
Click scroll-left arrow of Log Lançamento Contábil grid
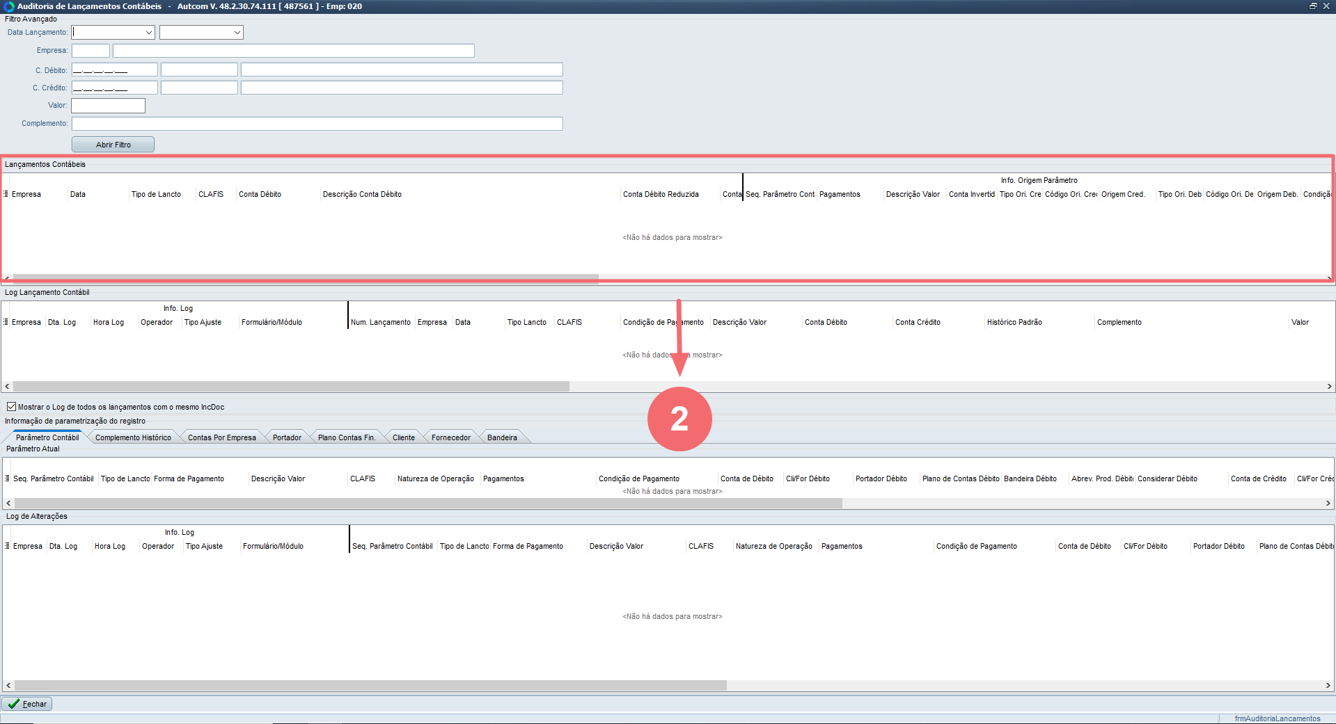coord(8,386)
